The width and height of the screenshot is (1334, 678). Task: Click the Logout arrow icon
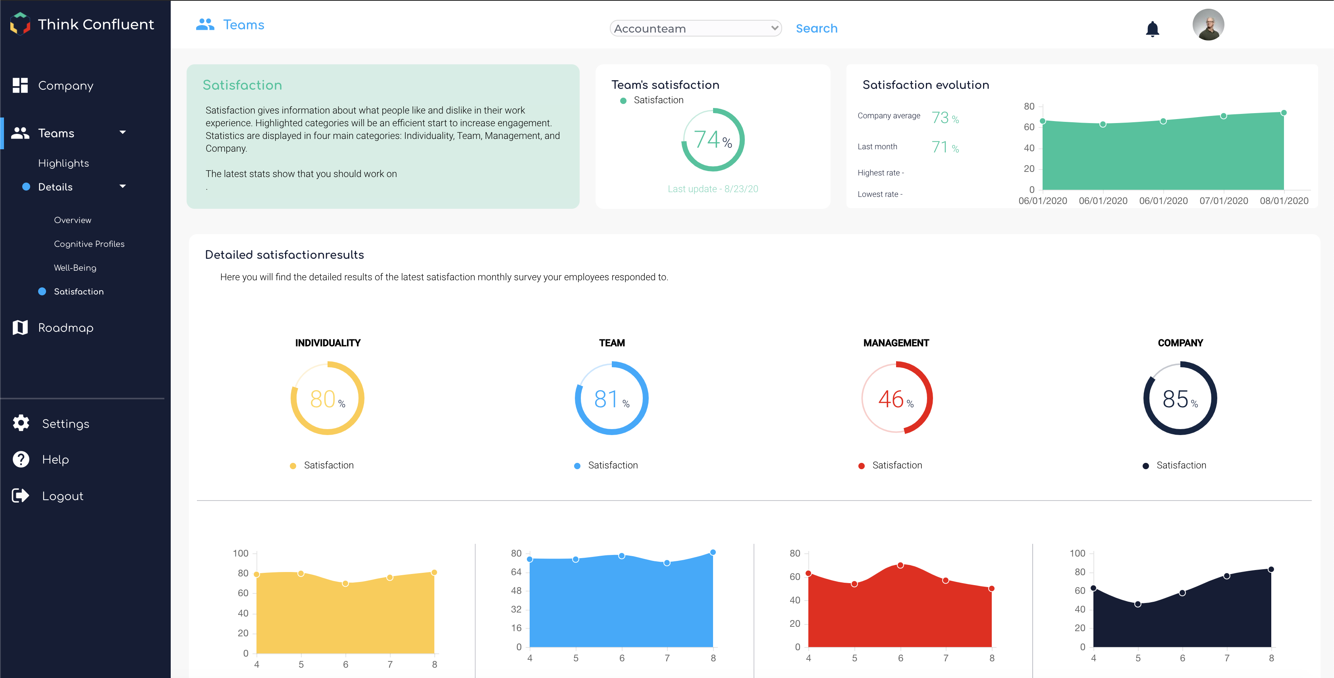pos(21,496)
